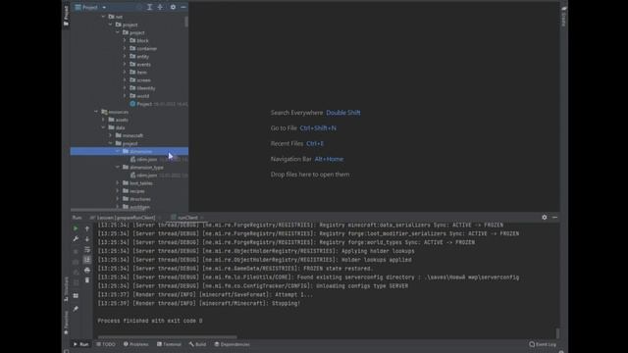Toggle pin tab in Run panel
Image resolution: width=628 pixels, height=353 pixels.
[76, 309]
